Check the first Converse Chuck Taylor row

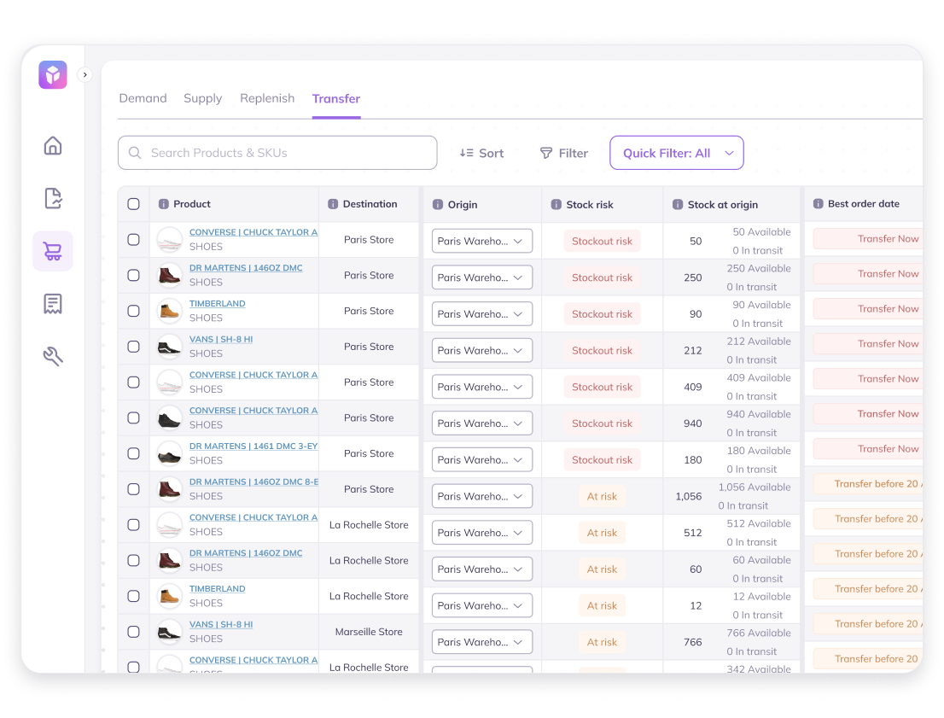point(134,240)
